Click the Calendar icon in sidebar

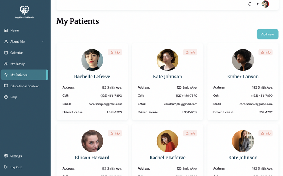6,53
